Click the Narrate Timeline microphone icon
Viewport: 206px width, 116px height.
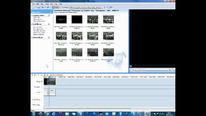[35, 75]
